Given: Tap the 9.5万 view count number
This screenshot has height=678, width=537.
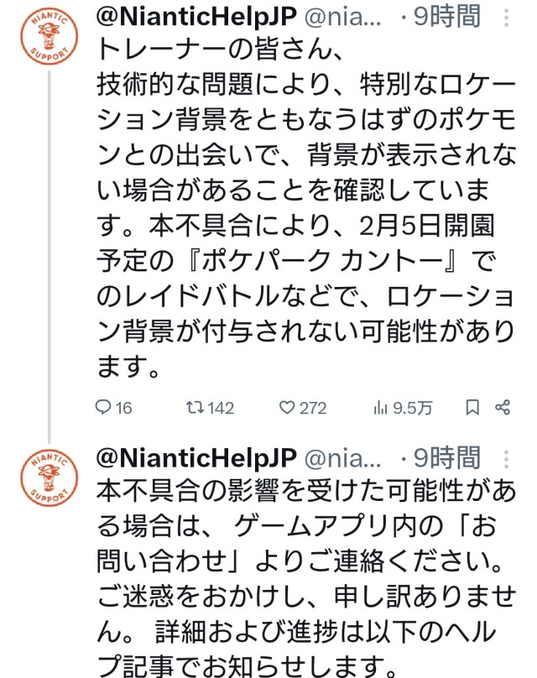Looking at the screenshot, I should [414, 408].
